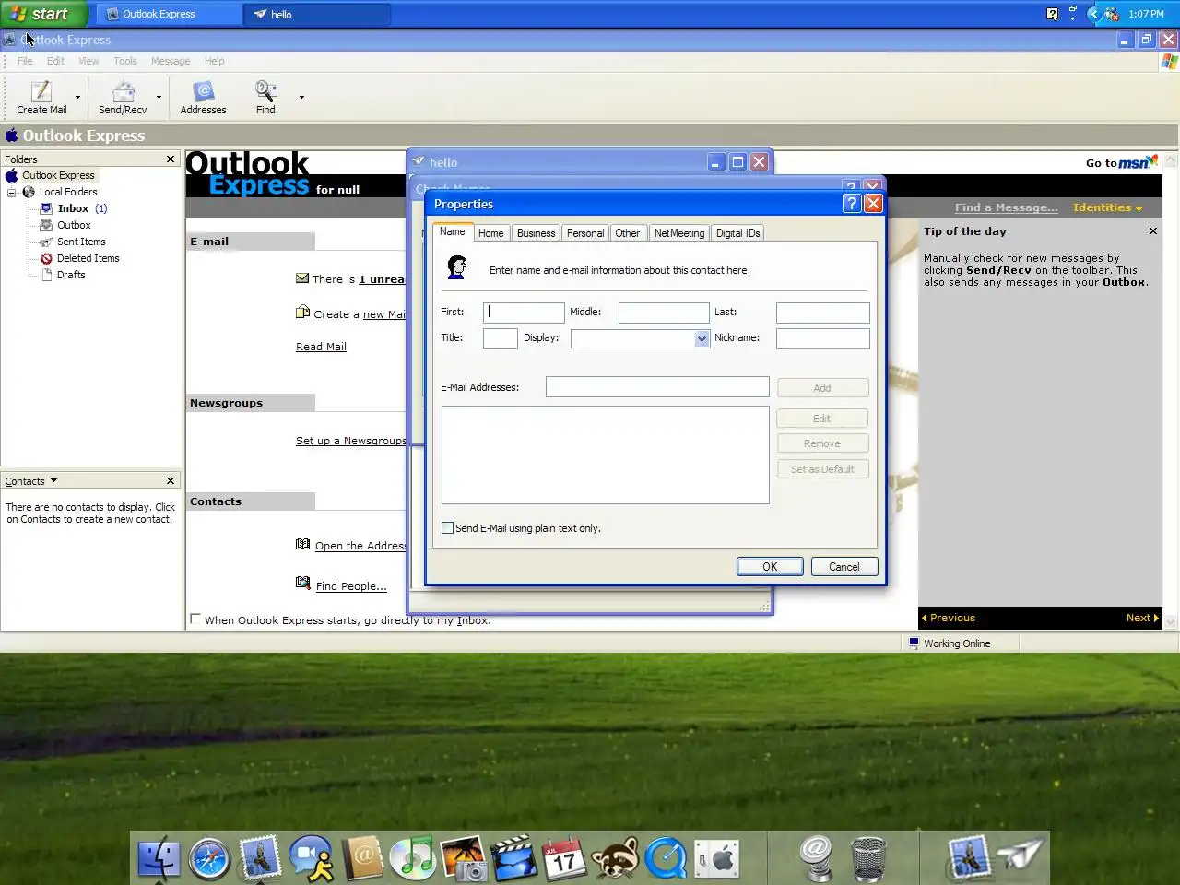This screenshot has width=1180, height=885.
Task: Select Outlook Express root in folder tree
Action: [x=58, y=175]
